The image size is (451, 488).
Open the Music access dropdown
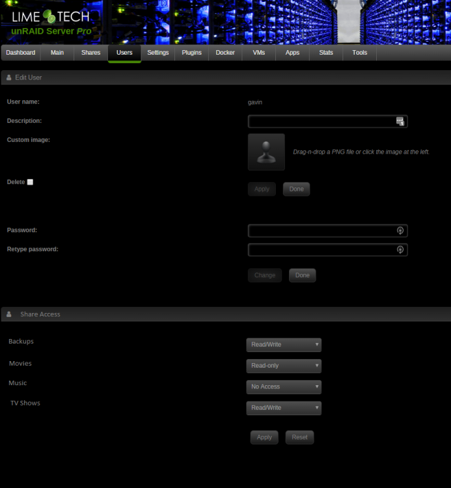click(284, 387)
